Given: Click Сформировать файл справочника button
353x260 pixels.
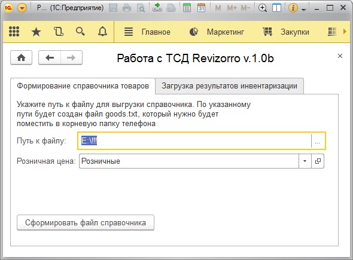Looking at the screenshot, I should point(86,223).
